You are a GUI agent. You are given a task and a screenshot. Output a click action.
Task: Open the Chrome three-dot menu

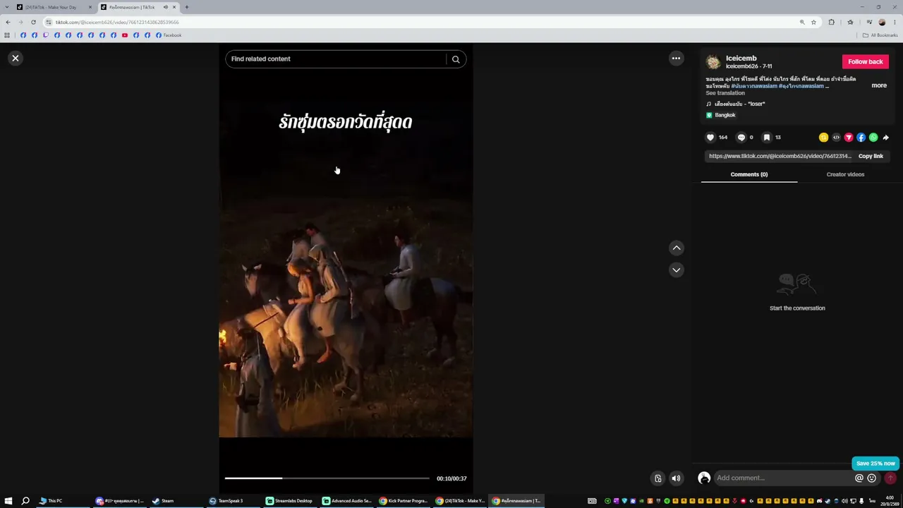tap(895, 22)
